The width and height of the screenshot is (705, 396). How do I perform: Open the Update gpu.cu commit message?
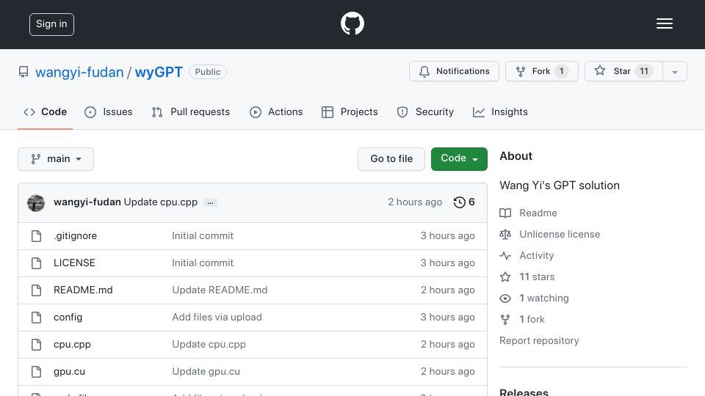[206, 371]
